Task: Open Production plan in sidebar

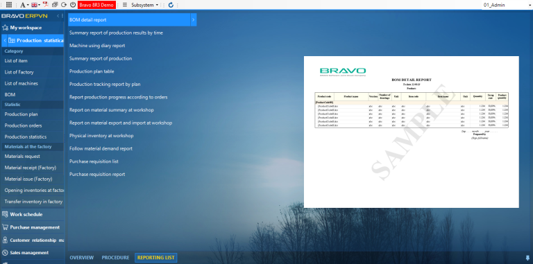Action: [21, 114]
